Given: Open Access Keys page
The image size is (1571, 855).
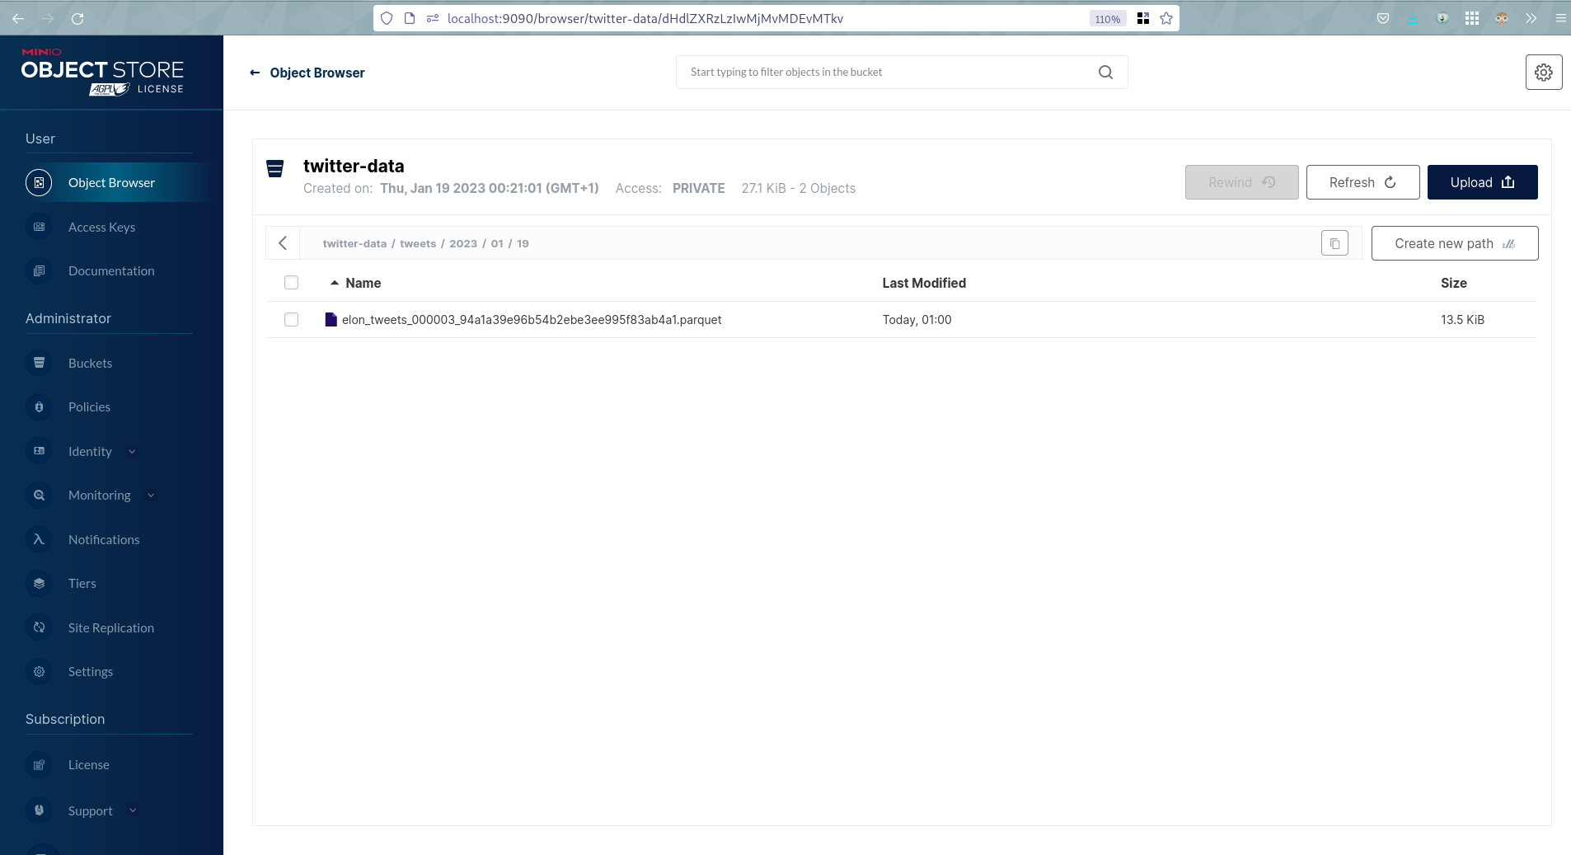Looking at the screenshot, I should tap(101, 227).
